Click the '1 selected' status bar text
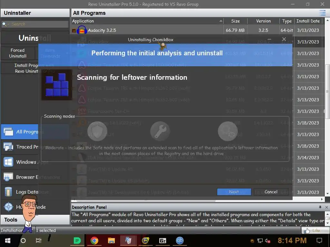Image resolution: width=330 pixels, height=247 pixels. coord(46,230)
